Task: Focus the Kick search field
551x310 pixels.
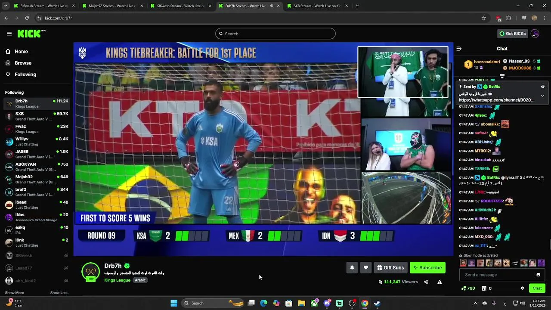Action: 275,34
